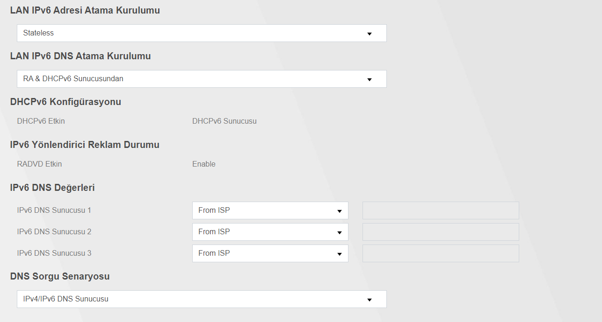Click the arrow icon beside RA & DHCPv6 Sunucusundan
This screenshot has height=322, width=602.
[x=369, y=79]
